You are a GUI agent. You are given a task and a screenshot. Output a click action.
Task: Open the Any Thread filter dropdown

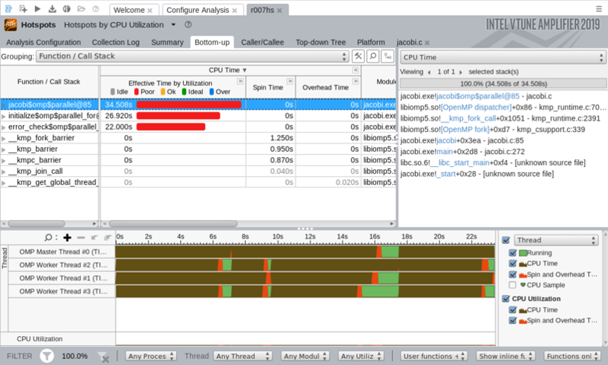click(243, 356)
